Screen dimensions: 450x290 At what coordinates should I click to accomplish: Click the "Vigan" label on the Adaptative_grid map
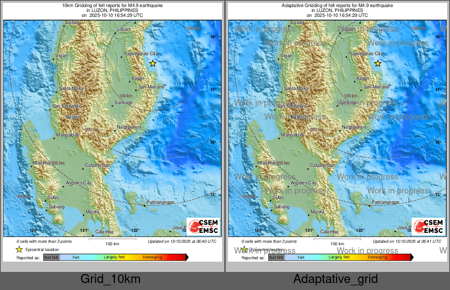[x=287, y=56]
